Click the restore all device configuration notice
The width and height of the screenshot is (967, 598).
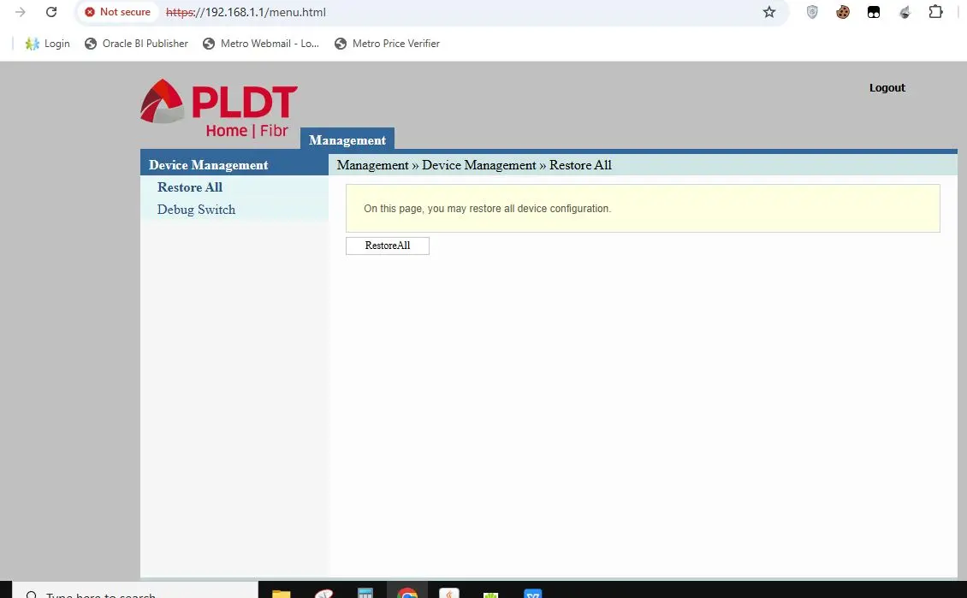643,209
